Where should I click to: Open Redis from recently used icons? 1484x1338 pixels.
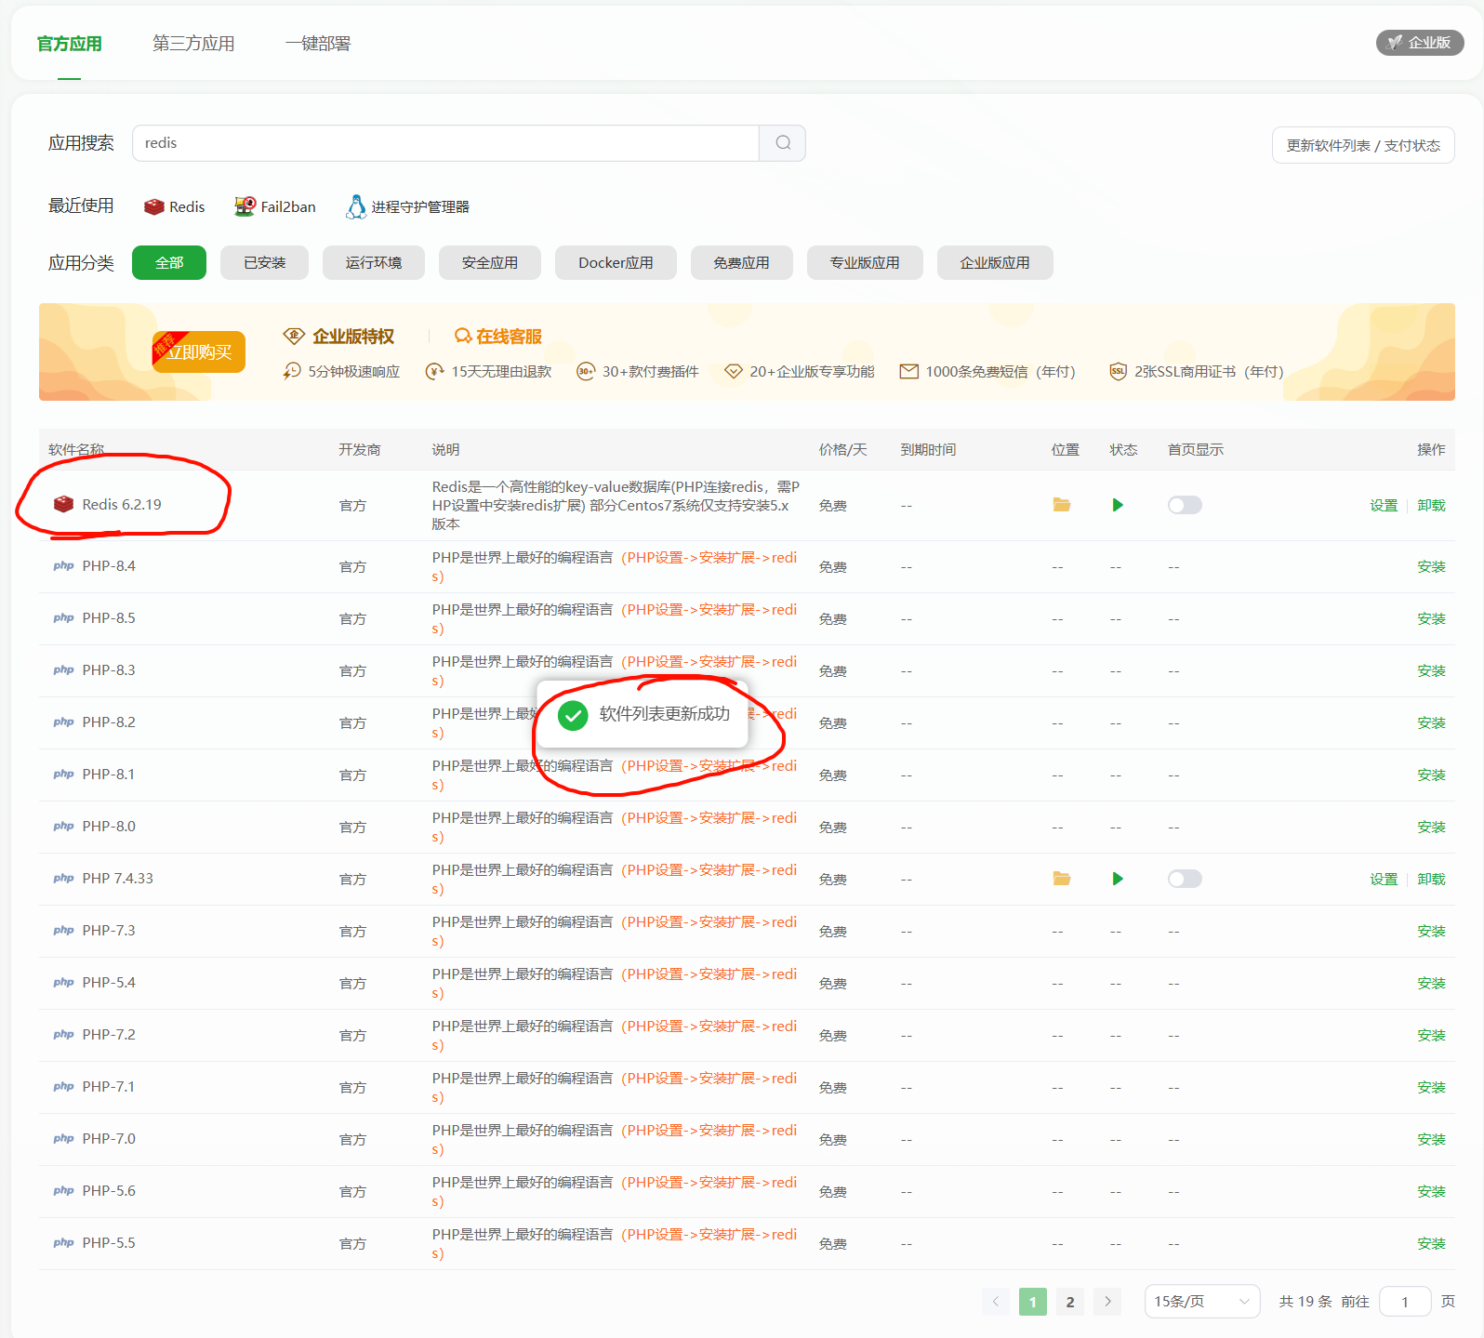pos(154,207)
